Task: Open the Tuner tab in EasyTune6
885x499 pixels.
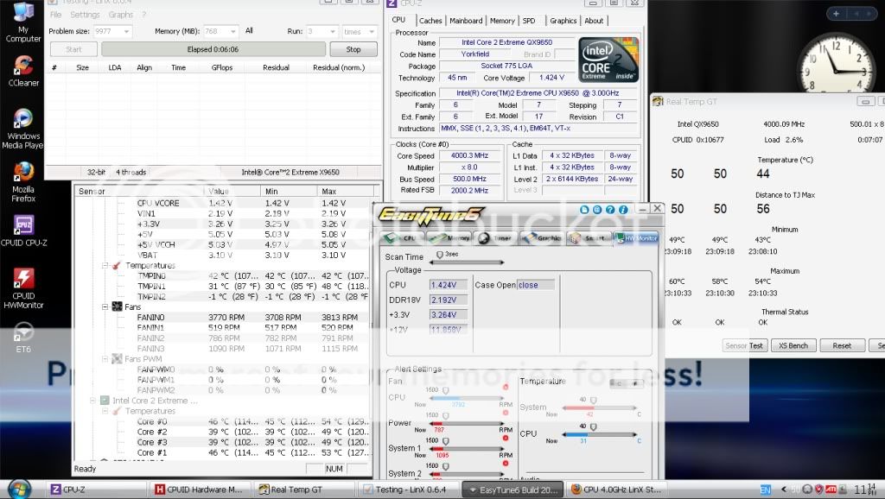Action: (493, 237)
